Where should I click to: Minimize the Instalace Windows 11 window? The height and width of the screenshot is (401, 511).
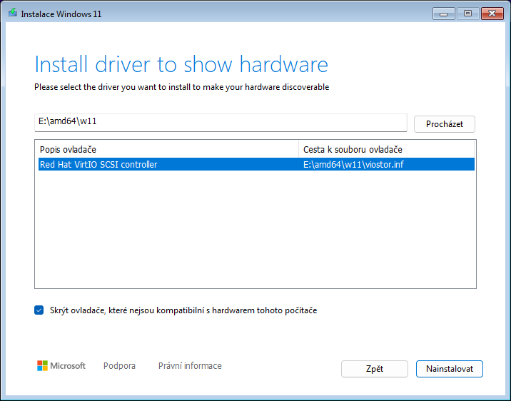coord(443,14)
